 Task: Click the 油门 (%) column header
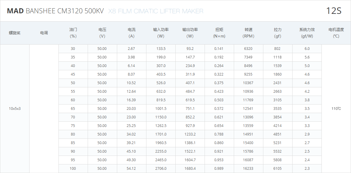73,33
